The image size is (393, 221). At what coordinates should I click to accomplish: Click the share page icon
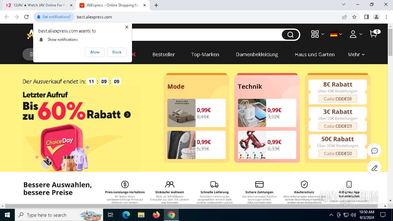(x=344, y=17)
